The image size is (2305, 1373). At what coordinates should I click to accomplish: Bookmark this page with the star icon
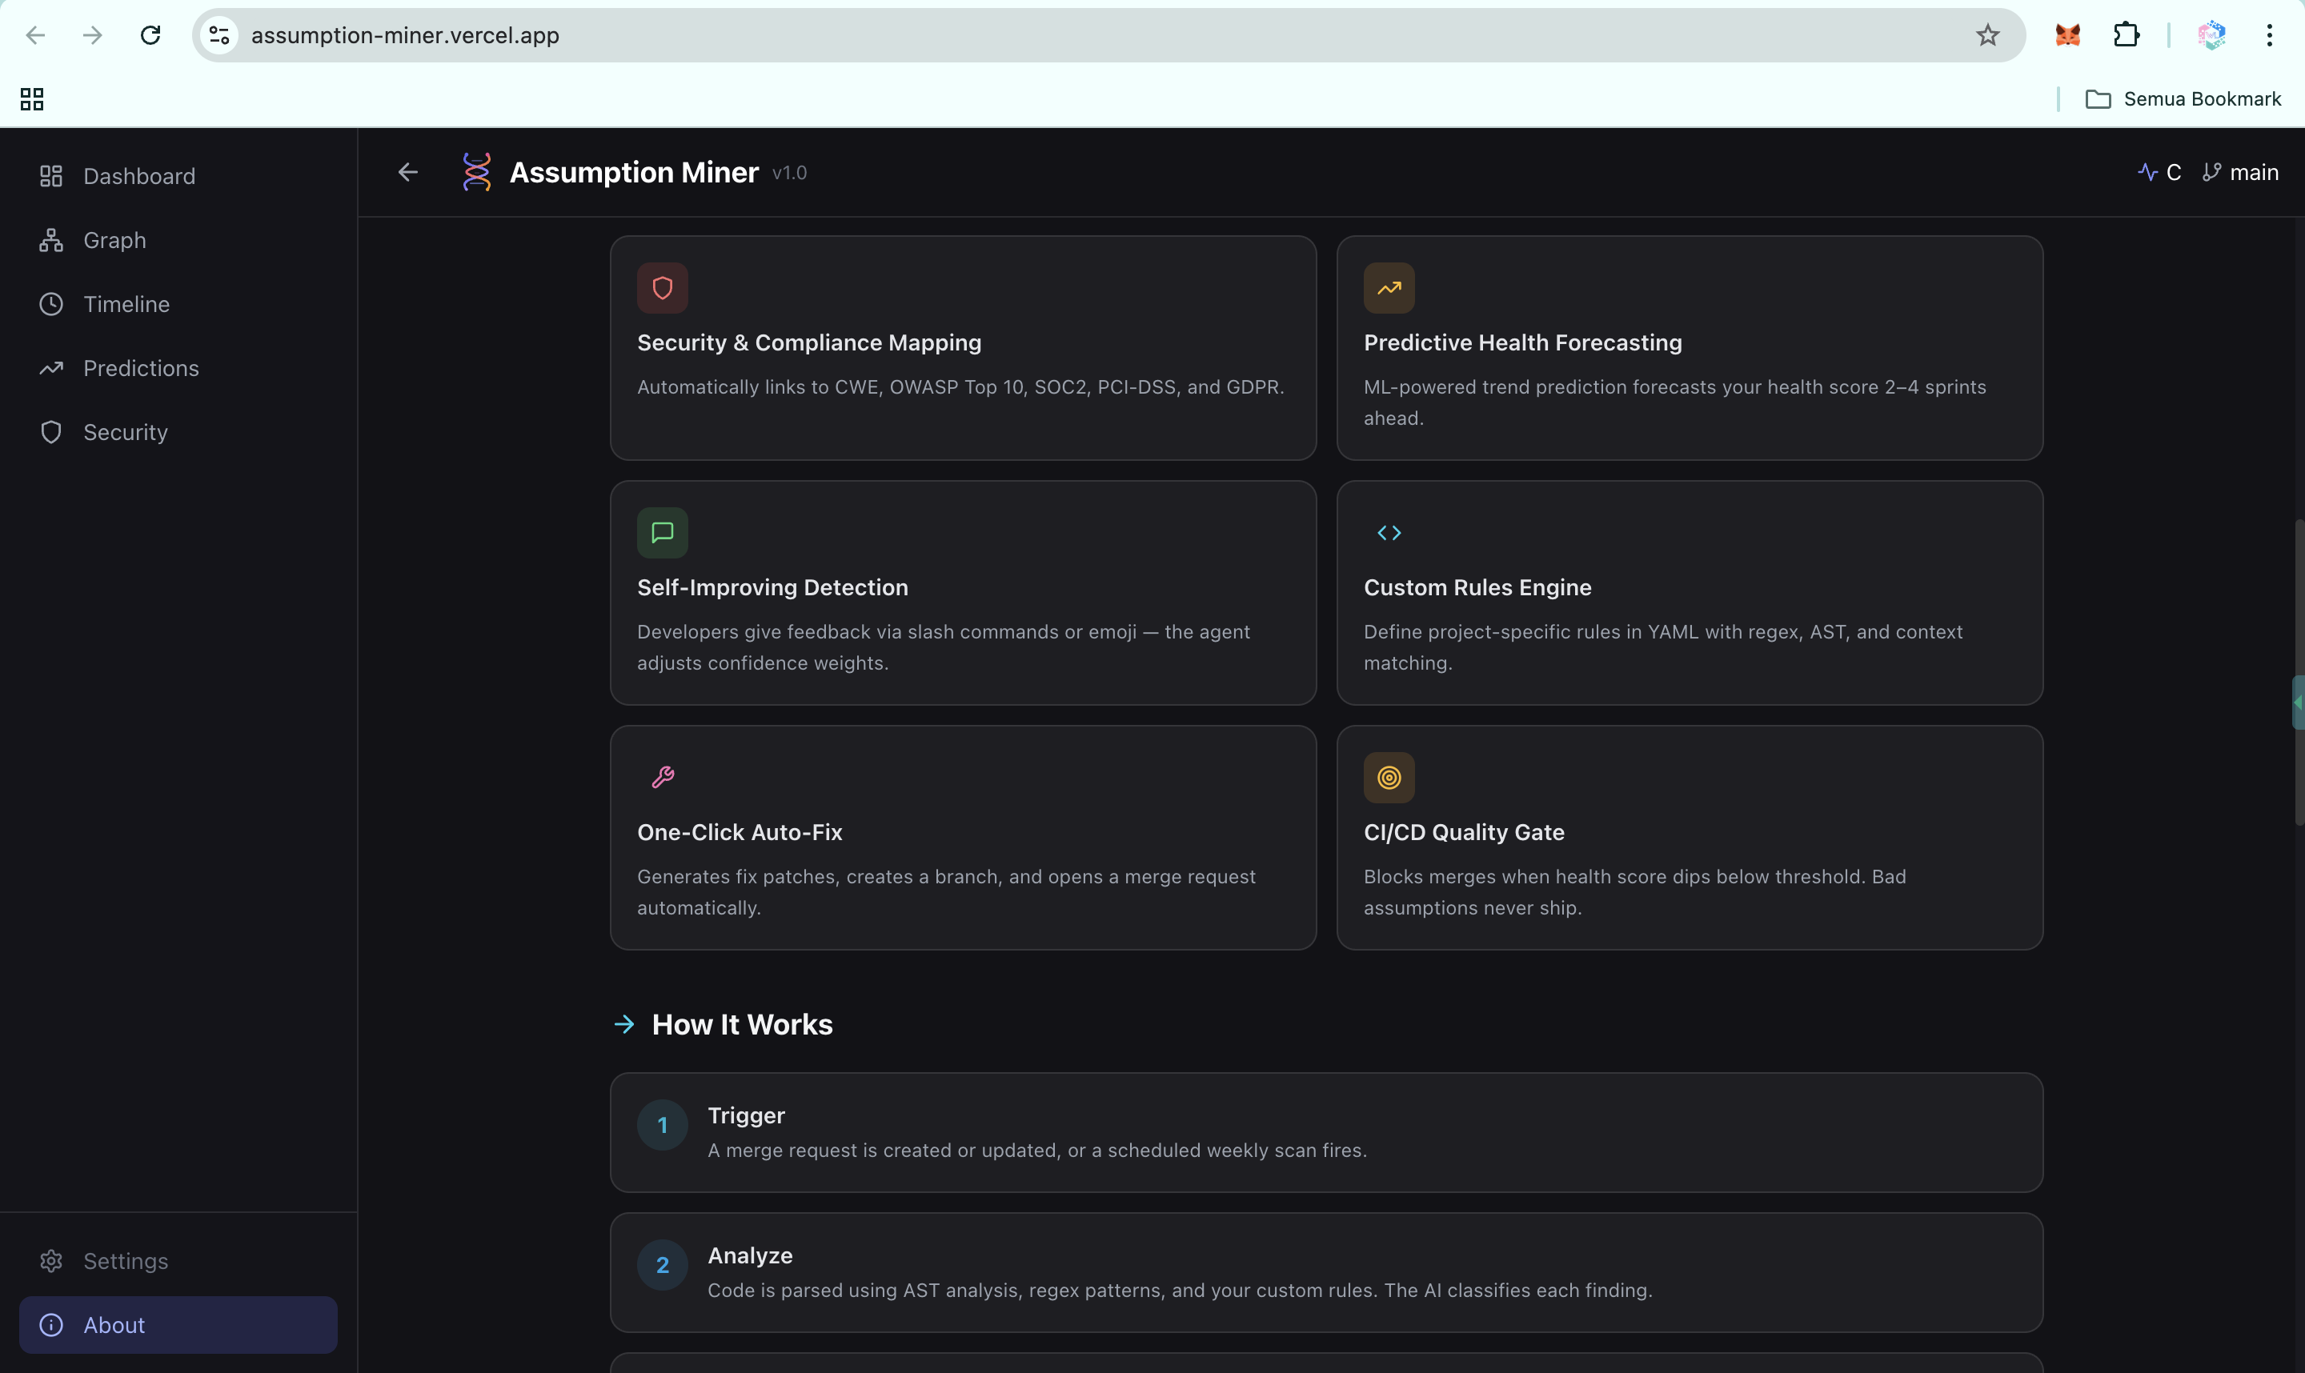(x=1986, y=35)
